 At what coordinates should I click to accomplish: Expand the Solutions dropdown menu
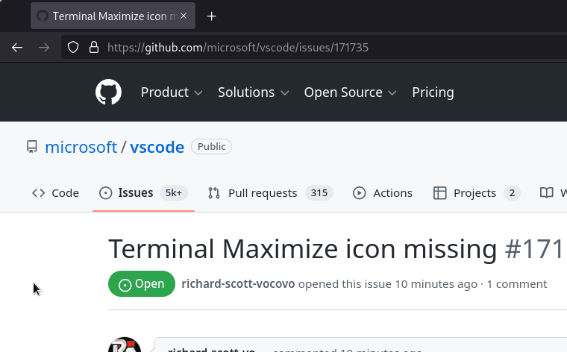click(253, 92)
